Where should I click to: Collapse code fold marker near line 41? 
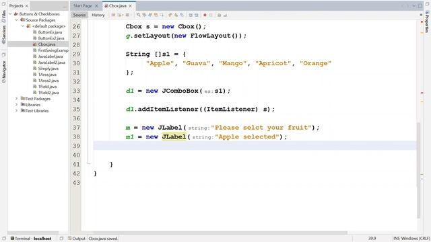pyautogui.click(x=89, y=164)
